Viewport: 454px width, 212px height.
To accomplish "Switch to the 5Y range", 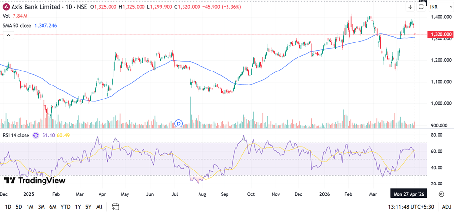I will tap(88, 207).
